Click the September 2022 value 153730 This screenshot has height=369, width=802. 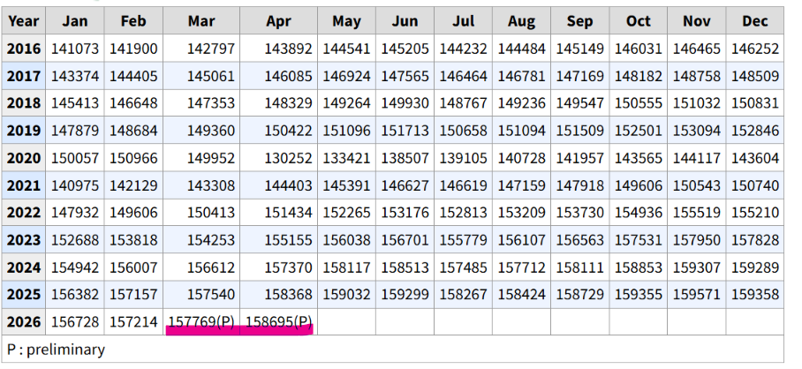[580, 213]
